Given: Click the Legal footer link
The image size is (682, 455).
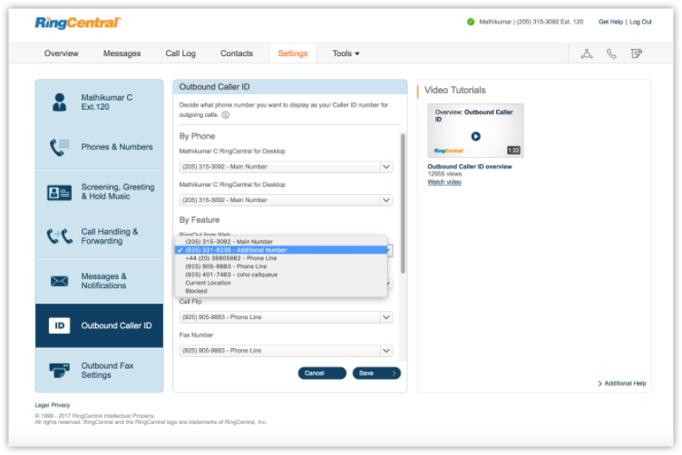Looking at the screenshot, I should pos(42,405).
